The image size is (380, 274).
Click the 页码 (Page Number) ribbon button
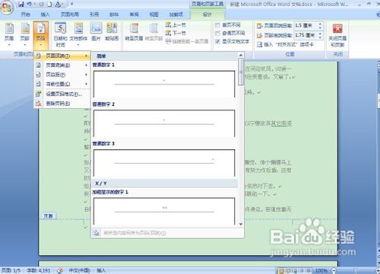click(40, 36)
